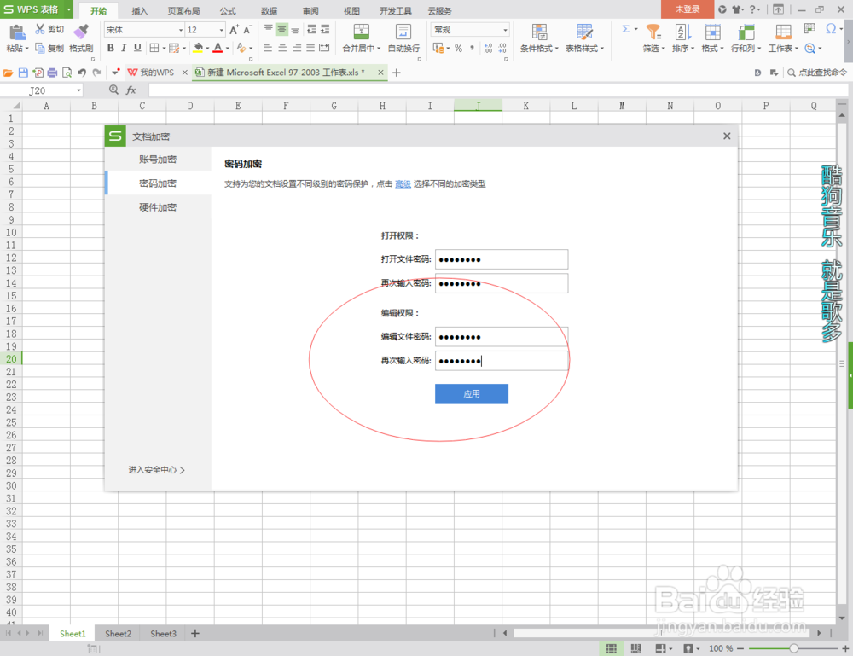
Task: Open the Review (审阅) tab
Action: (x=310, y=11)
